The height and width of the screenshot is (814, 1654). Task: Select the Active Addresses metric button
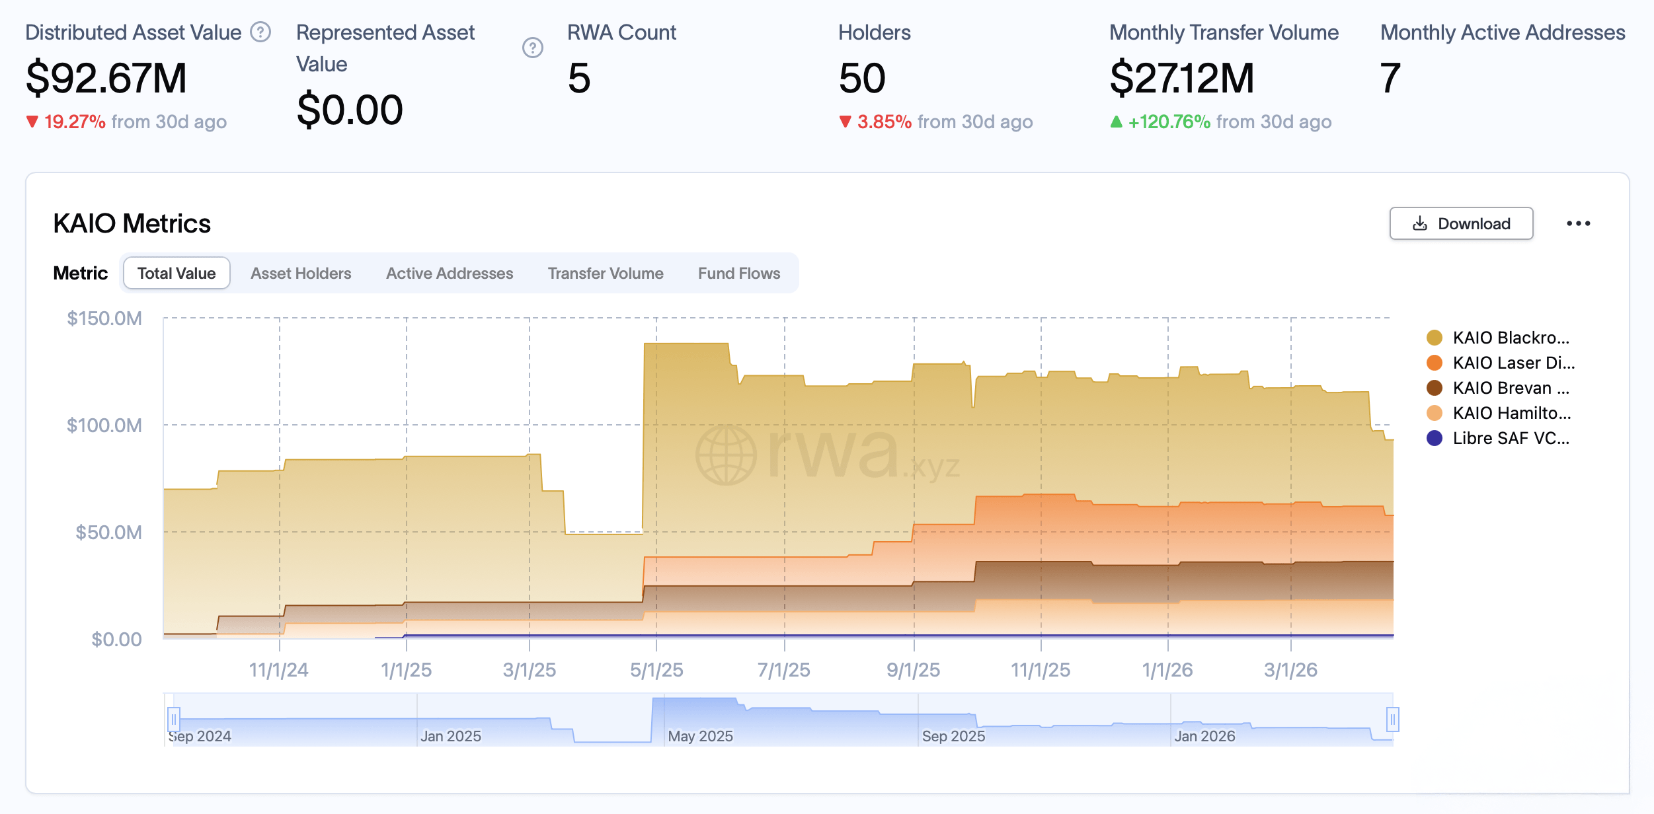(x=449, y=273)
